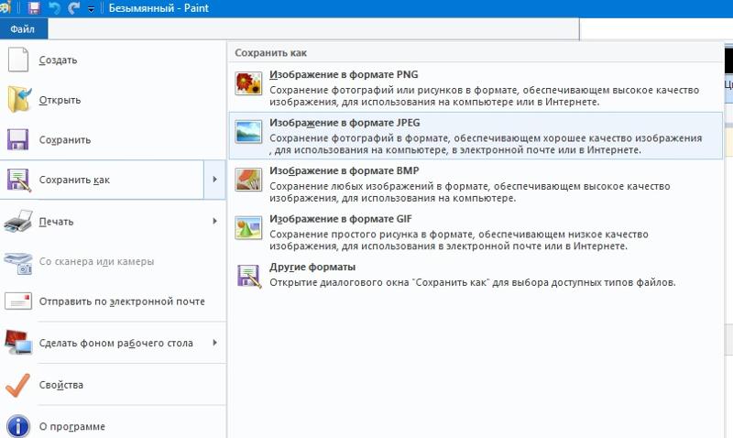The height and width of the screenshot is (438, 733).
Task: Click the floppy disk icon beside Сохранить
Action: point(17,139)
